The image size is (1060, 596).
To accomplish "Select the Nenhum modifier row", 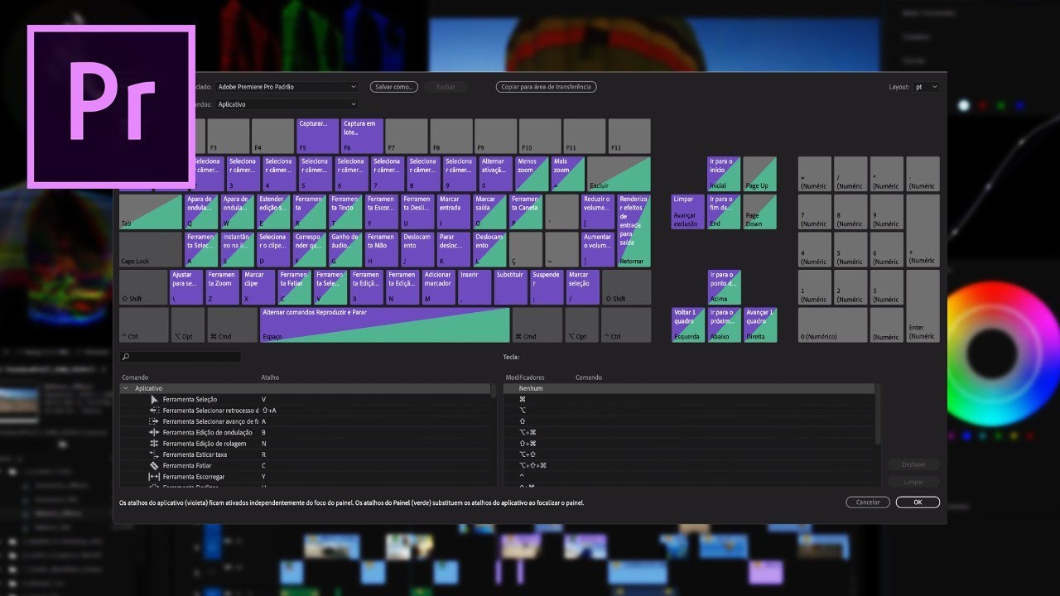I will [689, 388].
